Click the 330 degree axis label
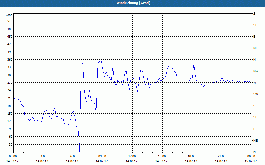 (x=10, y=67)
